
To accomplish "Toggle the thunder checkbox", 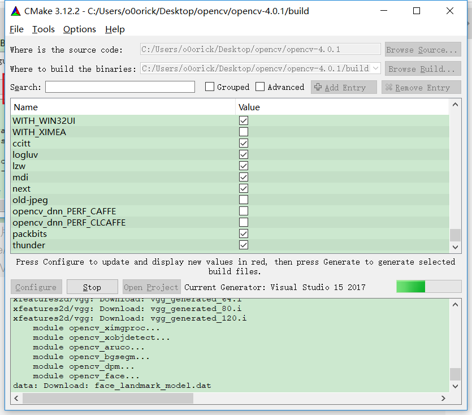I will (244, 245).
